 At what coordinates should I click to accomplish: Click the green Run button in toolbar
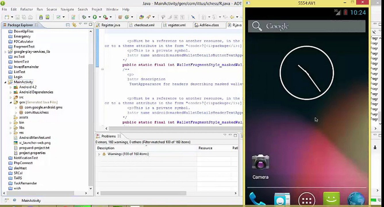[95, 17]
